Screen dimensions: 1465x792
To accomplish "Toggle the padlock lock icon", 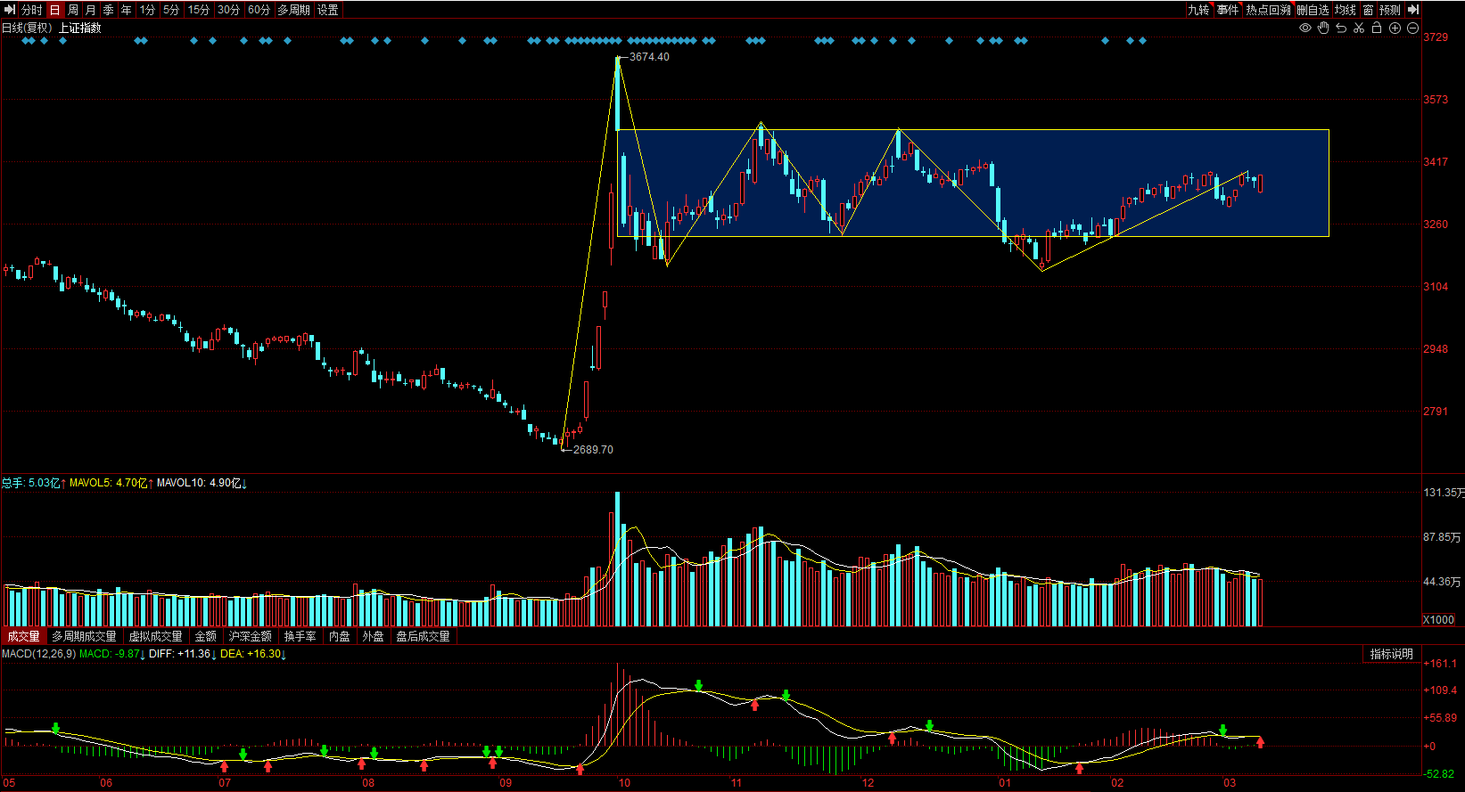I will coord(1377,28).
